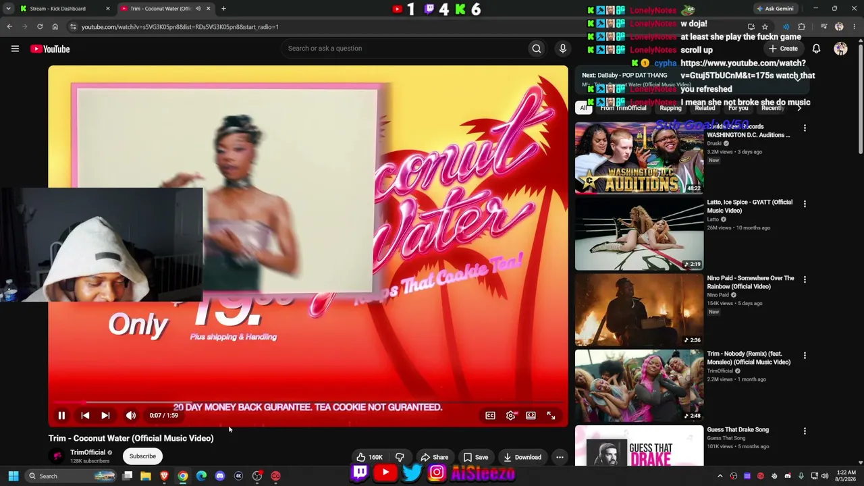Viewport: 864px width, 486px height.
Task: Select the All filter chip
Action: tap(583, 108)
